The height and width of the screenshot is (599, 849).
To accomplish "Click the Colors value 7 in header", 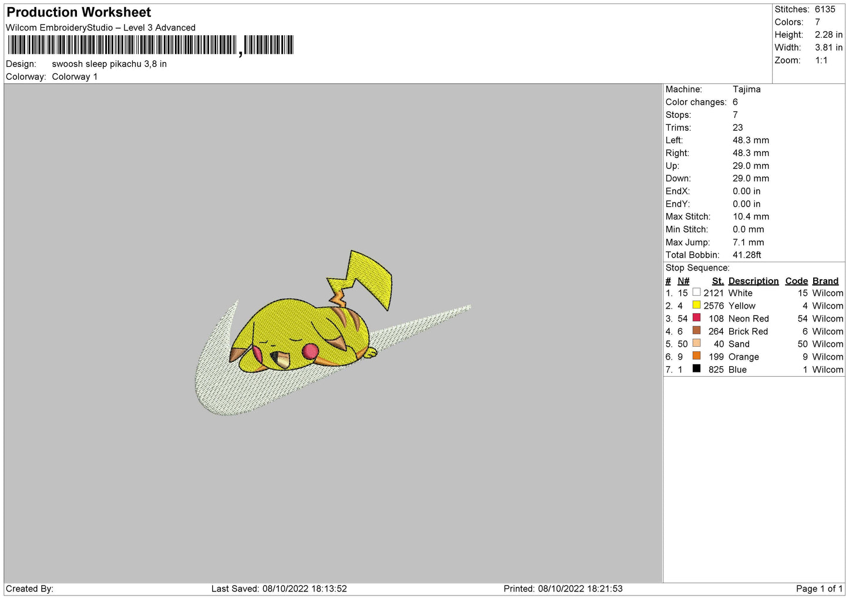I will point(817,22).
